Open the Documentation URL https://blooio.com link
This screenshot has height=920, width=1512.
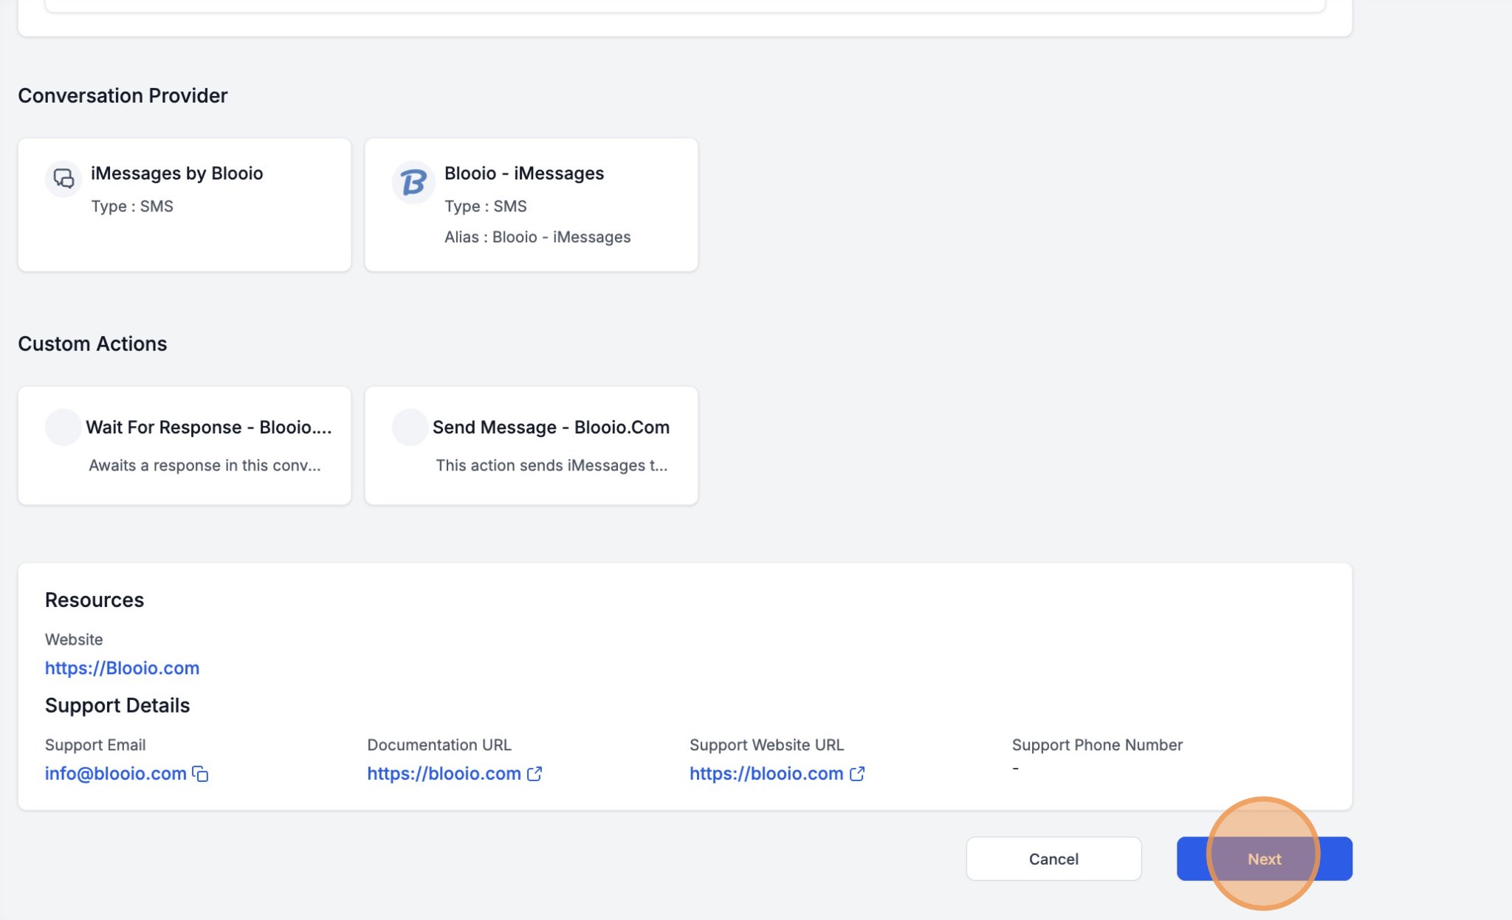click(444, 774)
